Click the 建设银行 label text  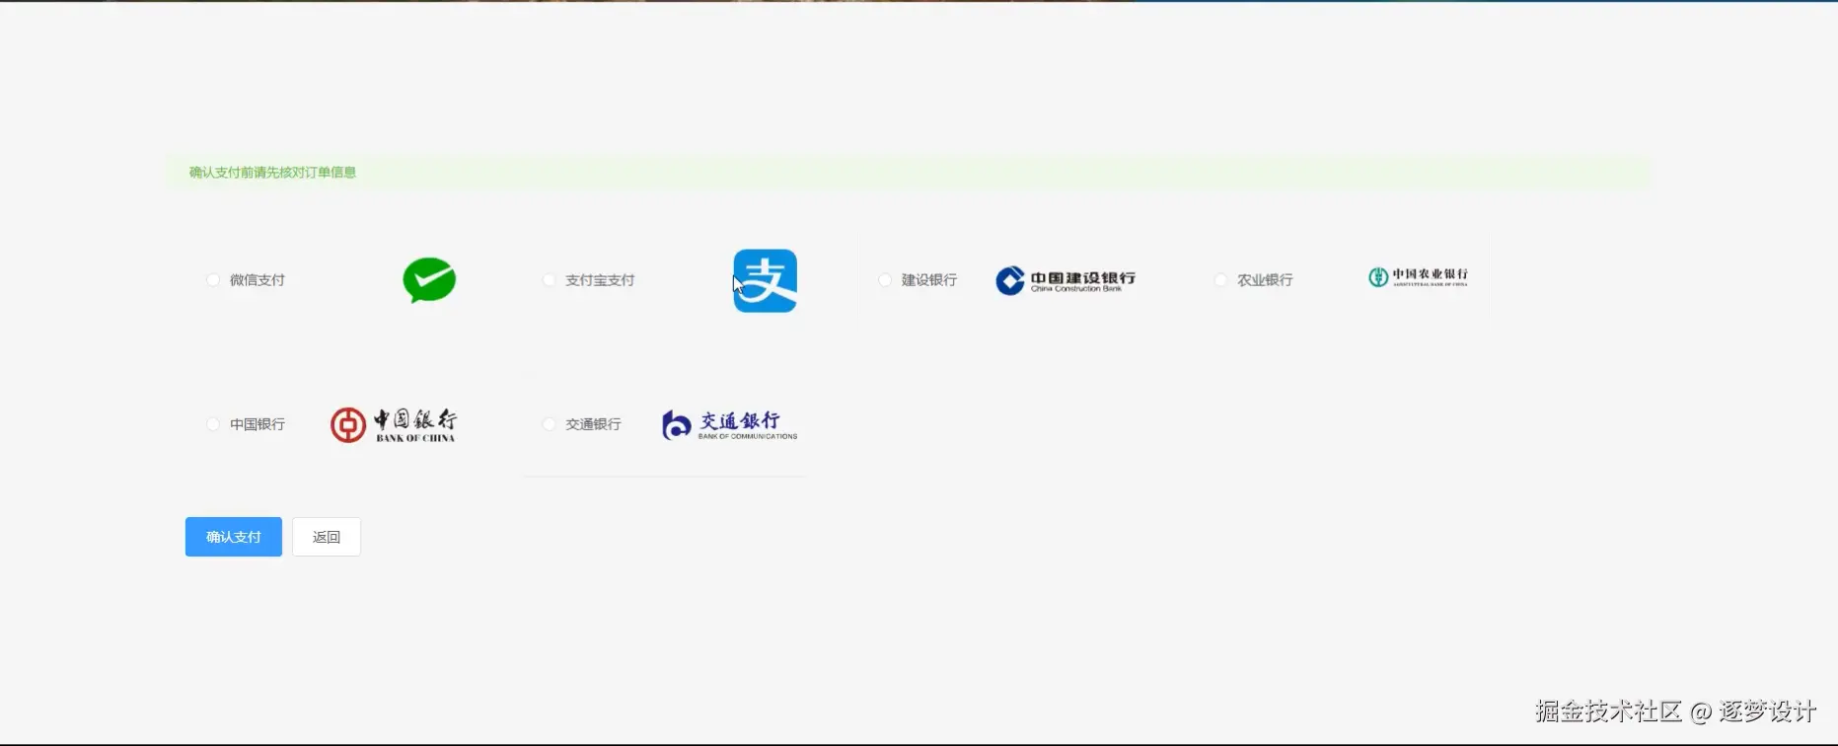[929, 280]
